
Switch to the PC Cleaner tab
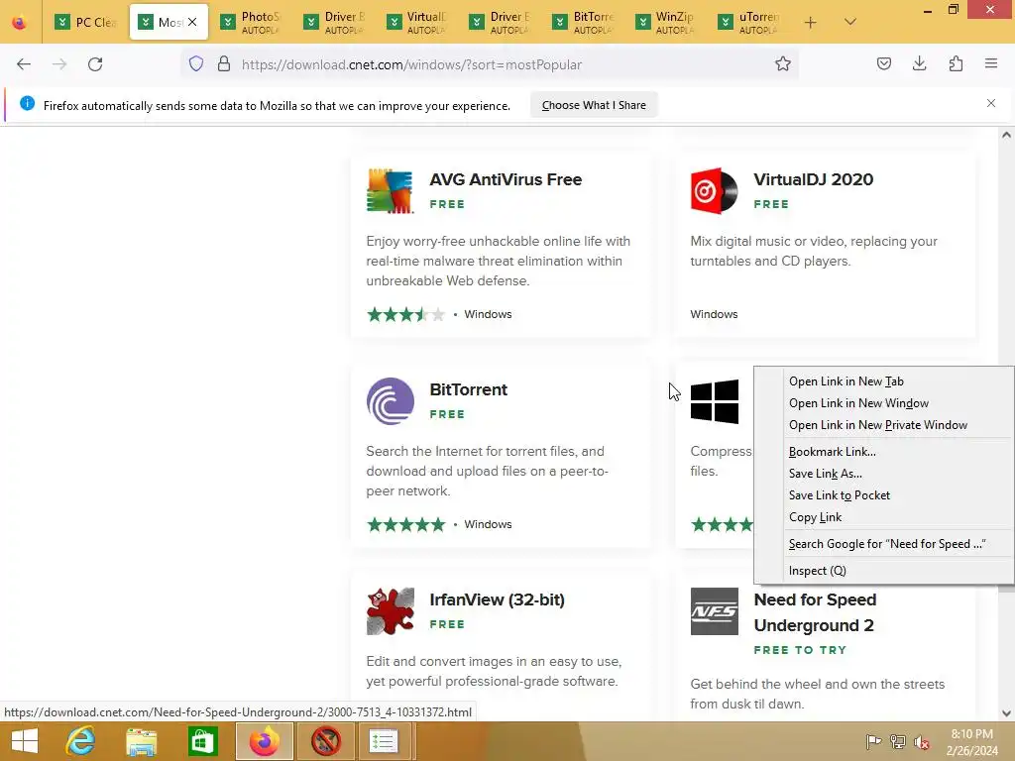point(85,23)
